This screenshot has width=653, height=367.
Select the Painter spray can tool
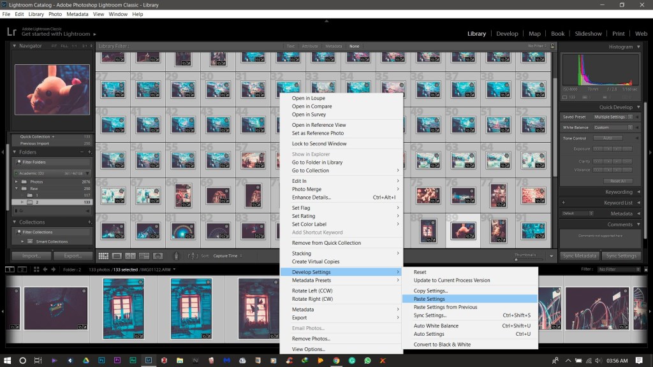click(175, 255)
